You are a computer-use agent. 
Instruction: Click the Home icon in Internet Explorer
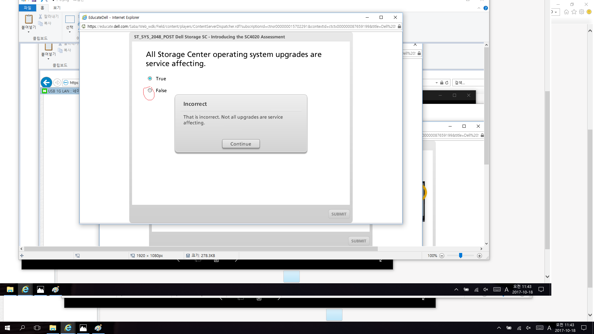[566, 12]
